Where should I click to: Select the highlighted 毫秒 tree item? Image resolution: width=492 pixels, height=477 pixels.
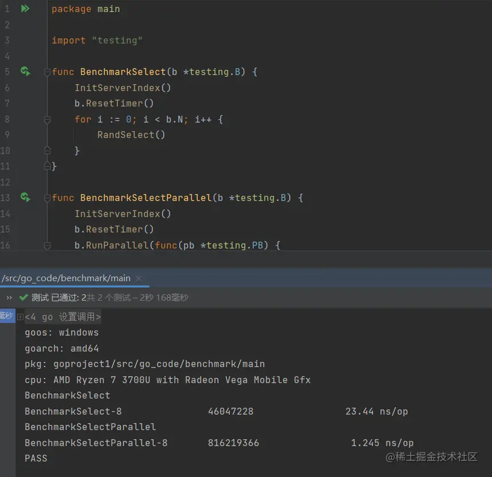pos(7,315)
